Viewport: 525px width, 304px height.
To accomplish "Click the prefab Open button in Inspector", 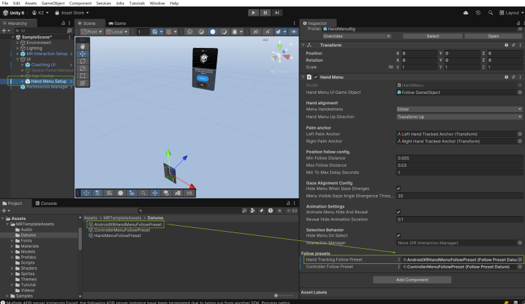I will [x=493, y=36].
